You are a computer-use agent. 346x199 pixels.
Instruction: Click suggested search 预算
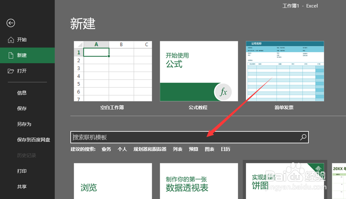point(194,149)
